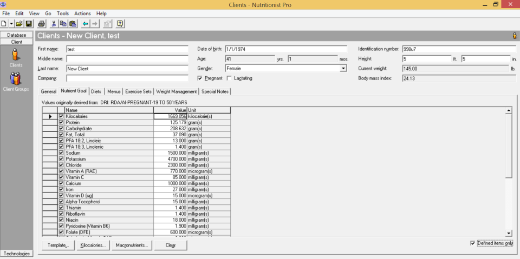Click the nutrient list scroll down arrow
The height and width of the screenshot is (259, 520).
(508, 233)
